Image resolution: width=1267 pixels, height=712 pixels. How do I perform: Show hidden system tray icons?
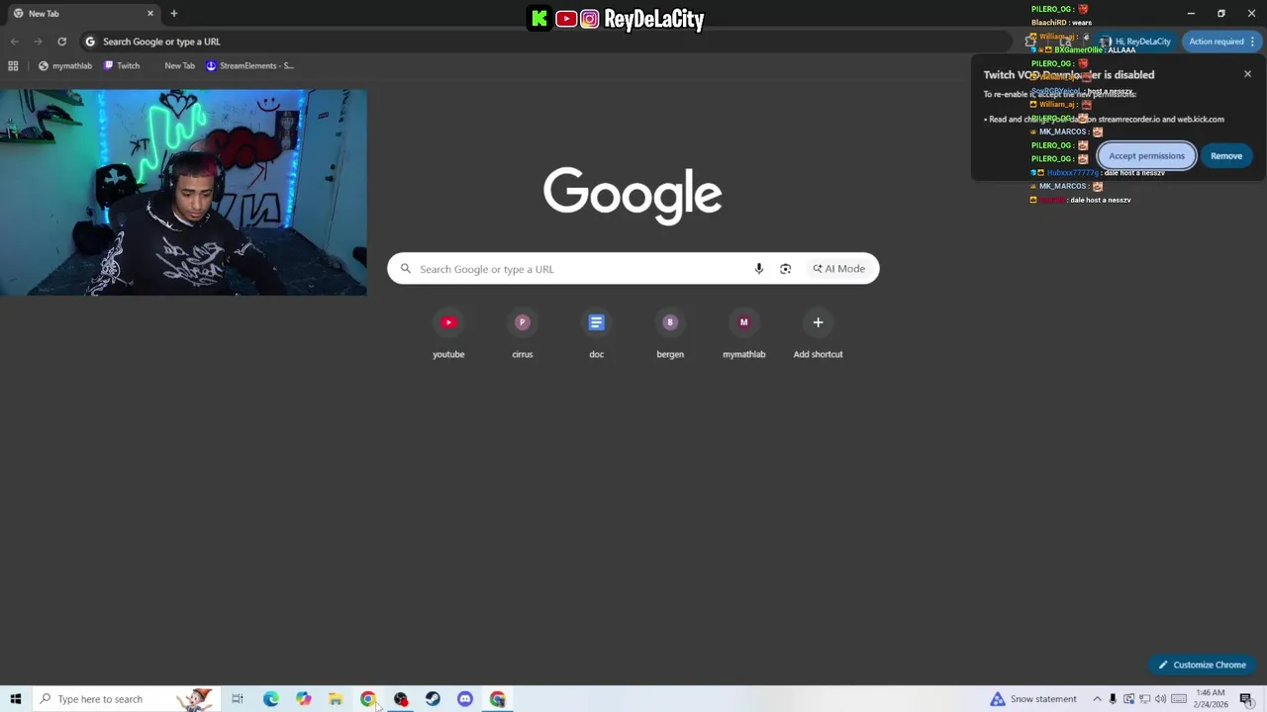tap(1097, 699)
